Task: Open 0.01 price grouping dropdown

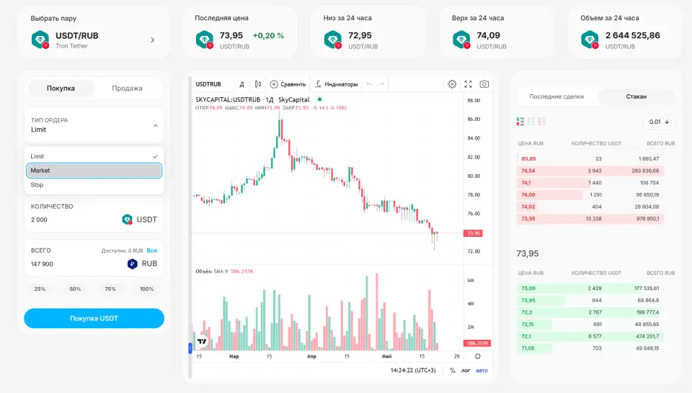Action: 659,122
